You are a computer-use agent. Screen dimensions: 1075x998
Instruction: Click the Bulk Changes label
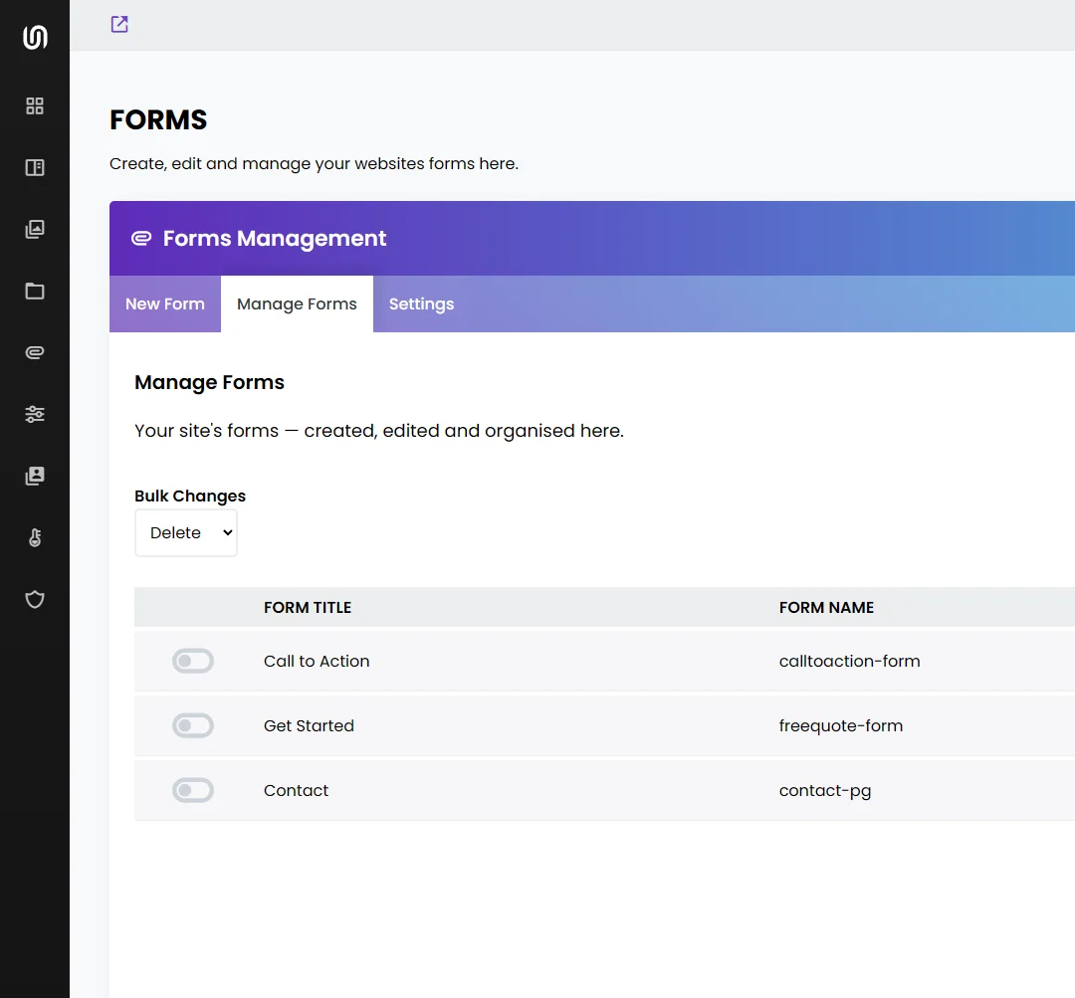[190, 496]
